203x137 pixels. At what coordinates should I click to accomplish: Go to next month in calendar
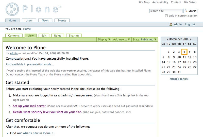[191, 39]
